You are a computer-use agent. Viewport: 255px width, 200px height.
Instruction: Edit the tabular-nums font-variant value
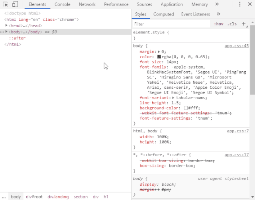pos(190,98)
